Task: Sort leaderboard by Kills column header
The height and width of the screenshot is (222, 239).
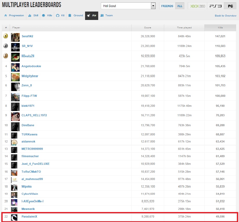Action: pos(220,28)
